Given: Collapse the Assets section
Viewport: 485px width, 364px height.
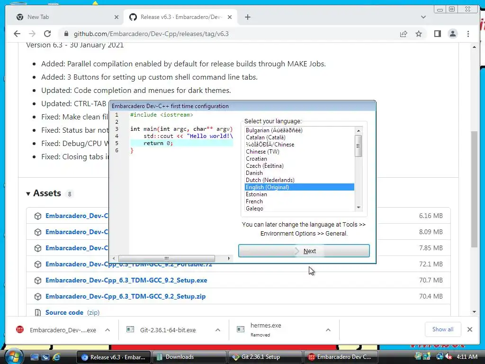Looking at the screenshot, I should (x=44, y=193).
